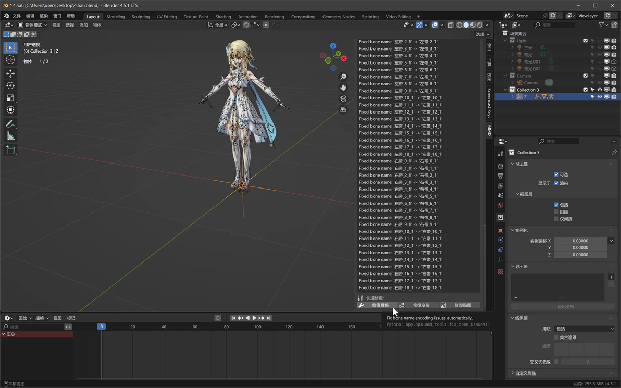
Task: Switch to the Geometry Nodes workspace tab
Action: pos(338,17)
